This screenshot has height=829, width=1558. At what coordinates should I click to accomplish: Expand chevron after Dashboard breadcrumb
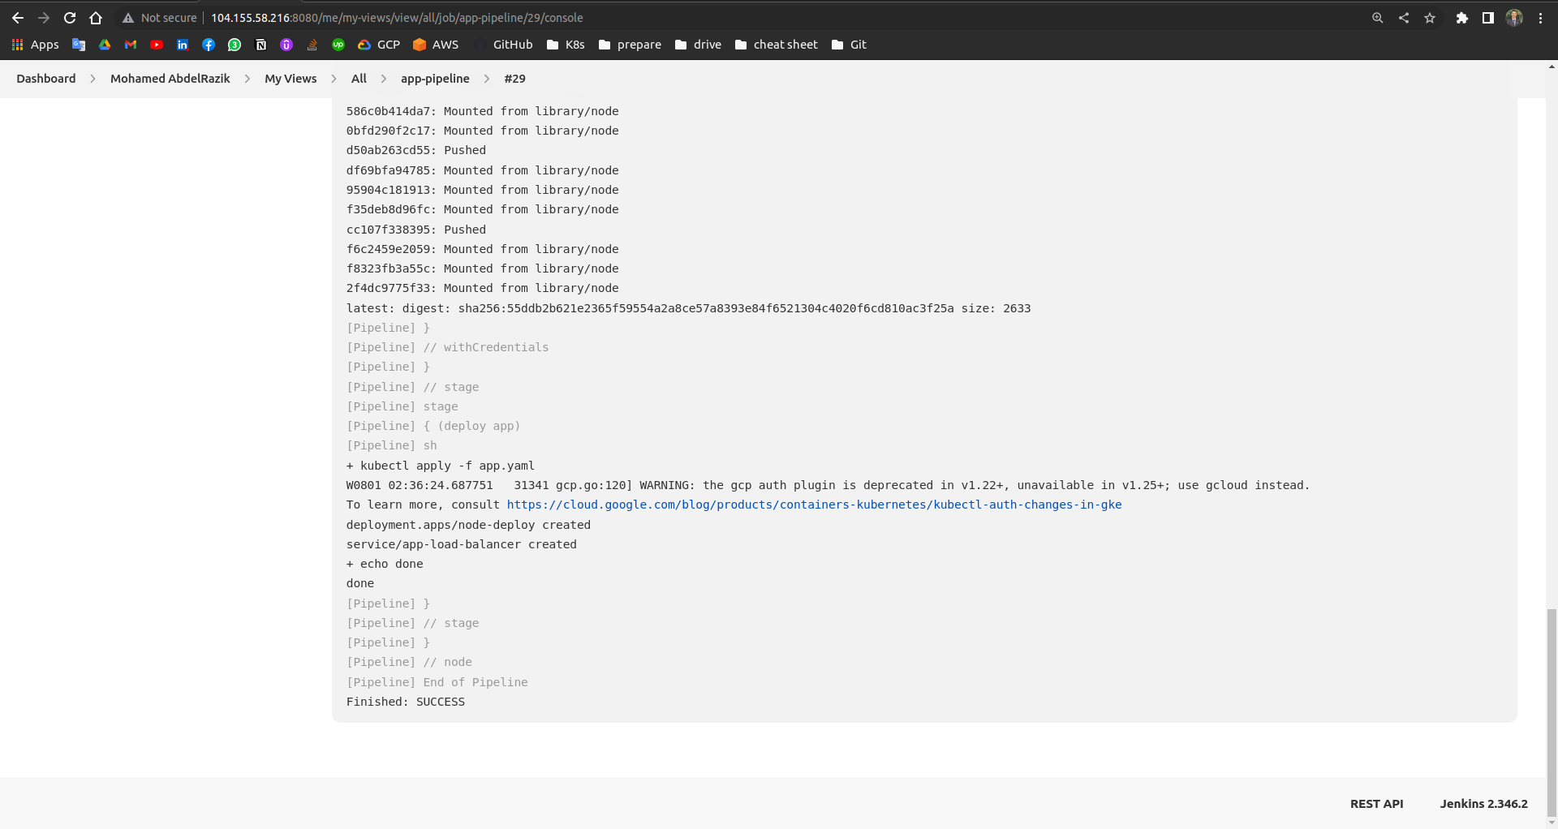point(93,79)
